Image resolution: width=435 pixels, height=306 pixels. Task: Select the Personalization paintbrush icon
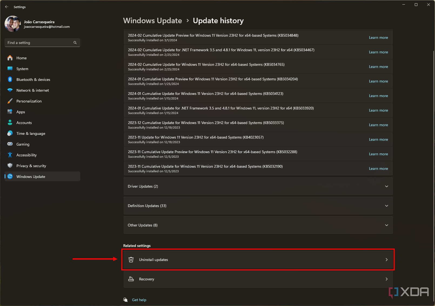click(10, 101)
